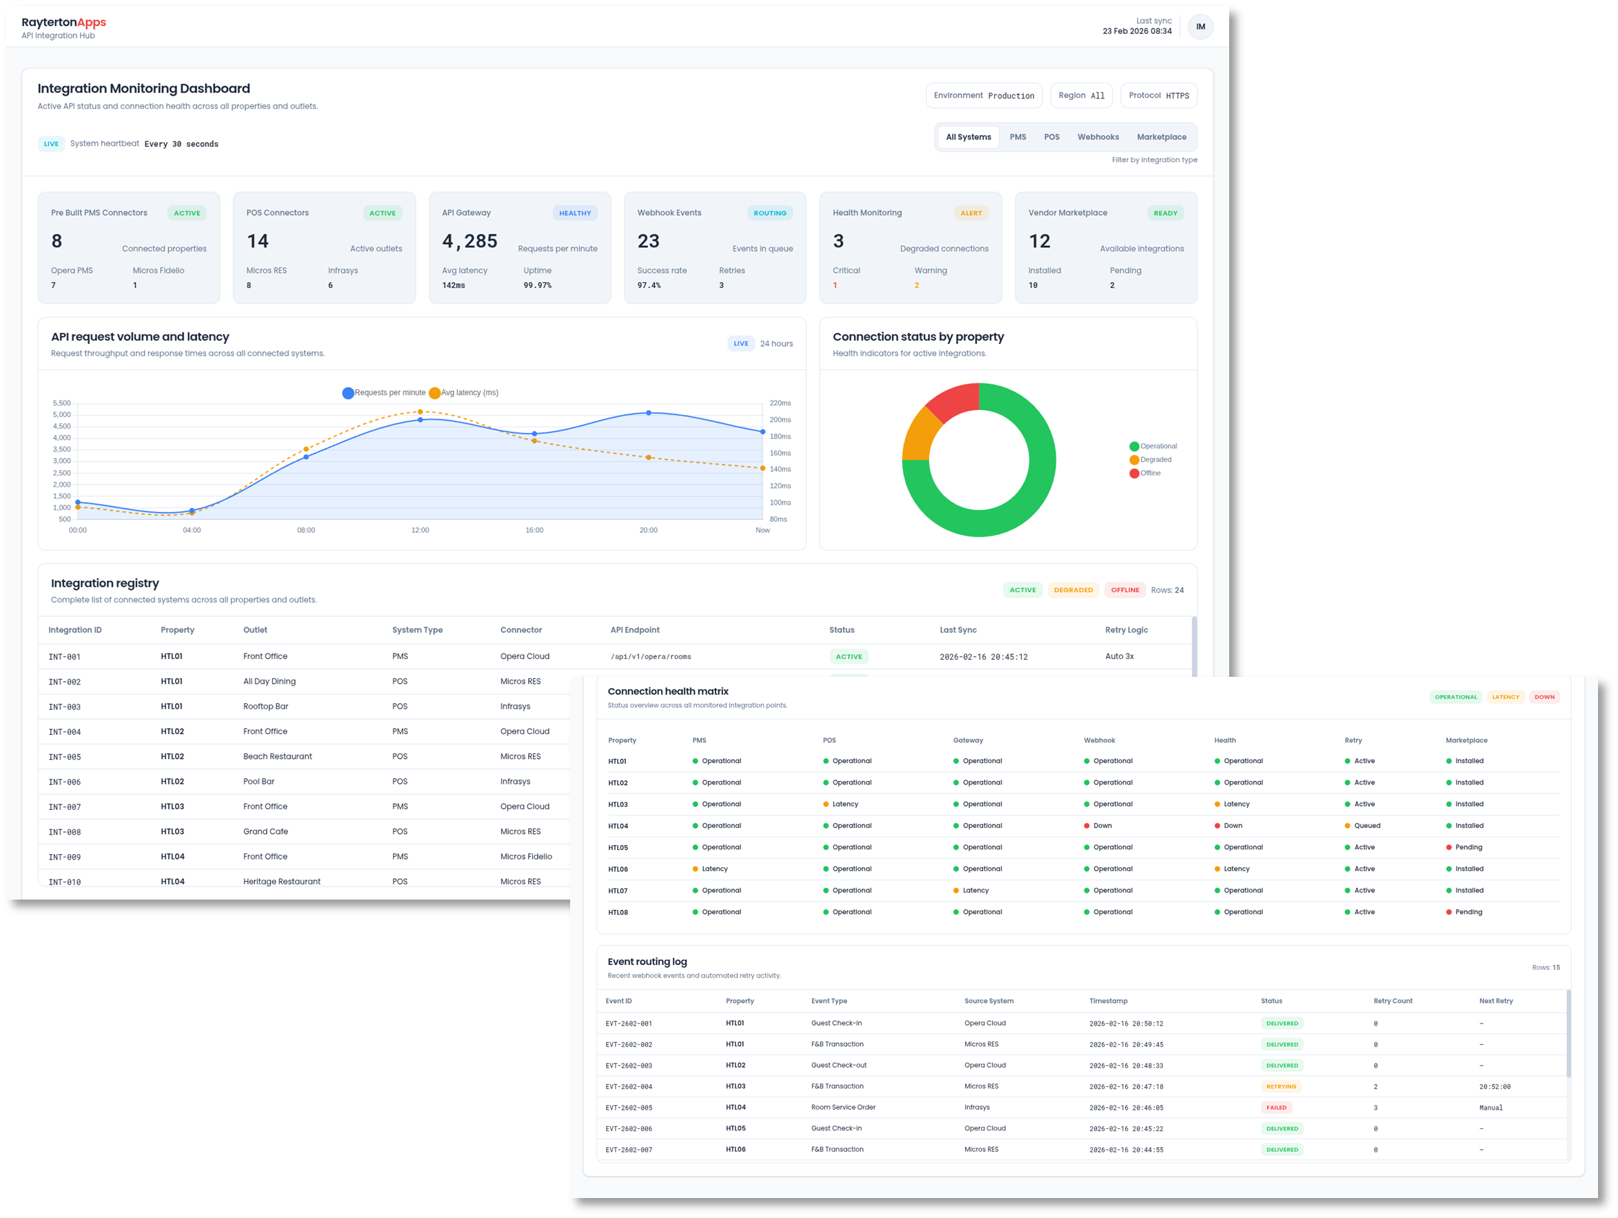Open the Environment Production dropdown
The image size is (1618, 1218).
984,95
